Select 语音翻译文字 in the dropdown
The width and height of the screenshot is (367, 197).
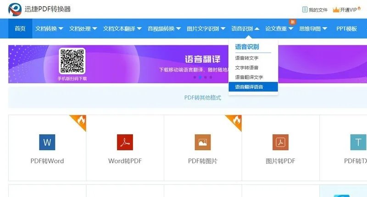249,77
